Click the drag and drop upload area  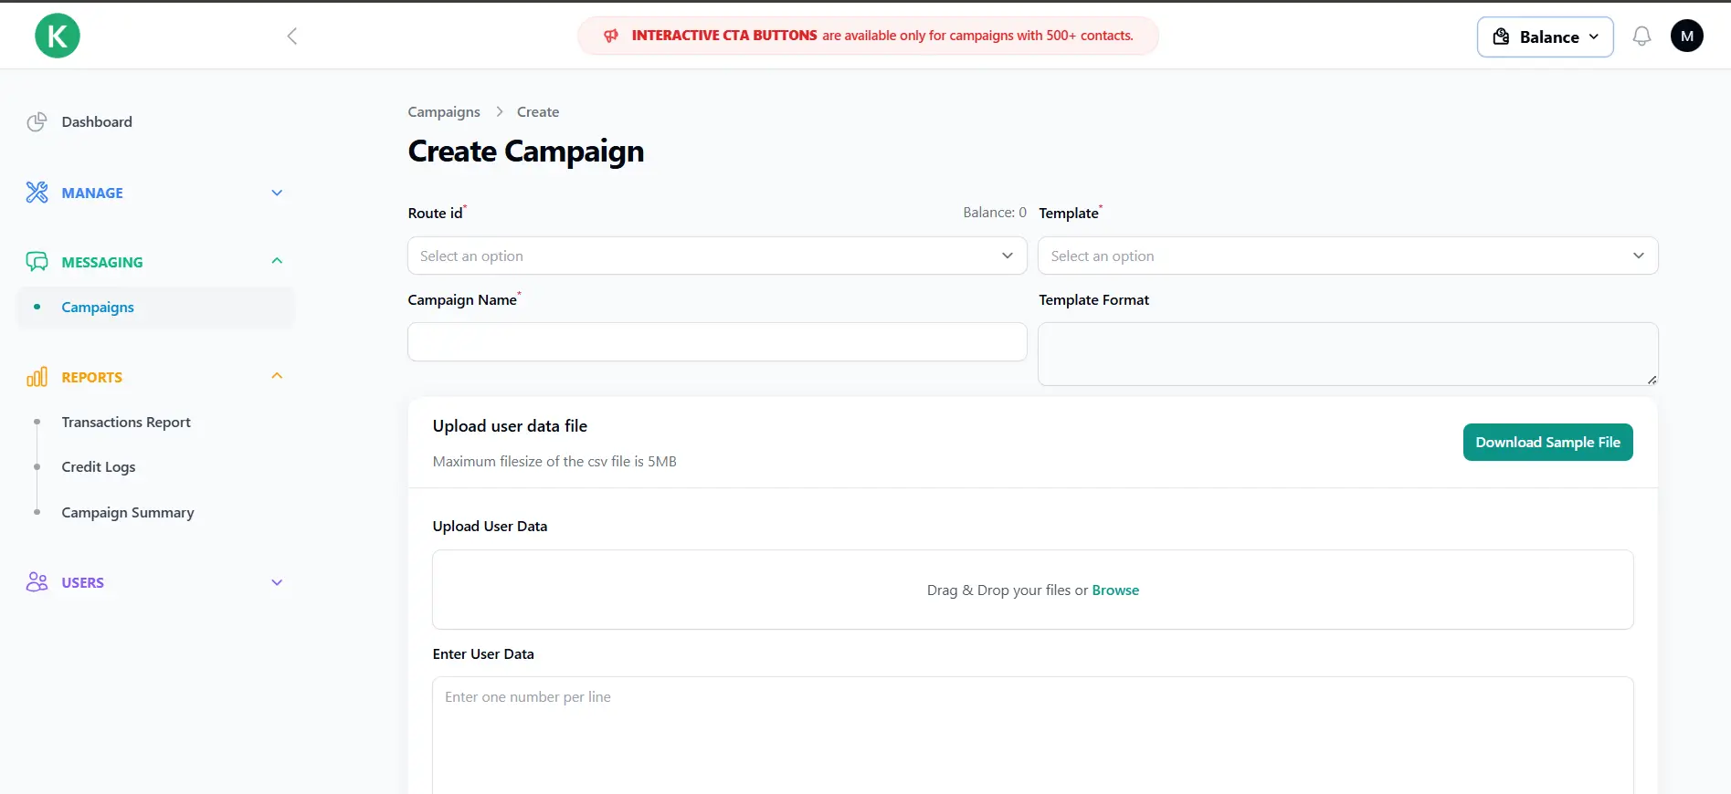coord(1032,590)
